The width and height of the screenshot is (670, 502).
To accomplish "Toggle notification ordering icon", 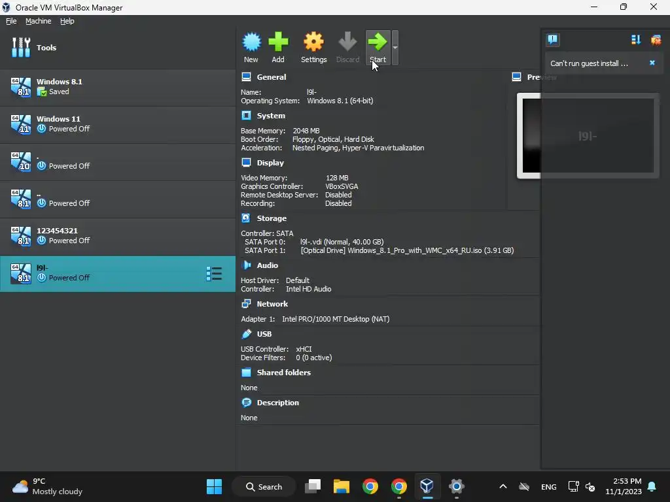I will (x=636, y=40).
